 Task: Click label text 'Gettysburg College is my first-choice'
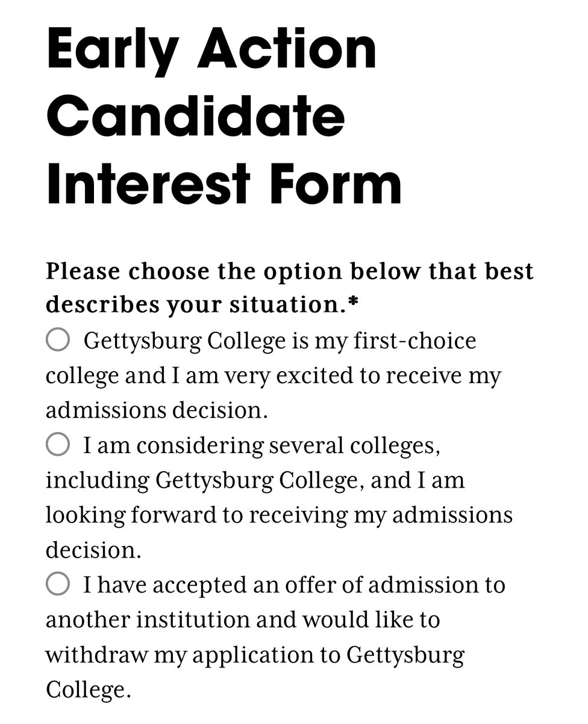[280, 341]
